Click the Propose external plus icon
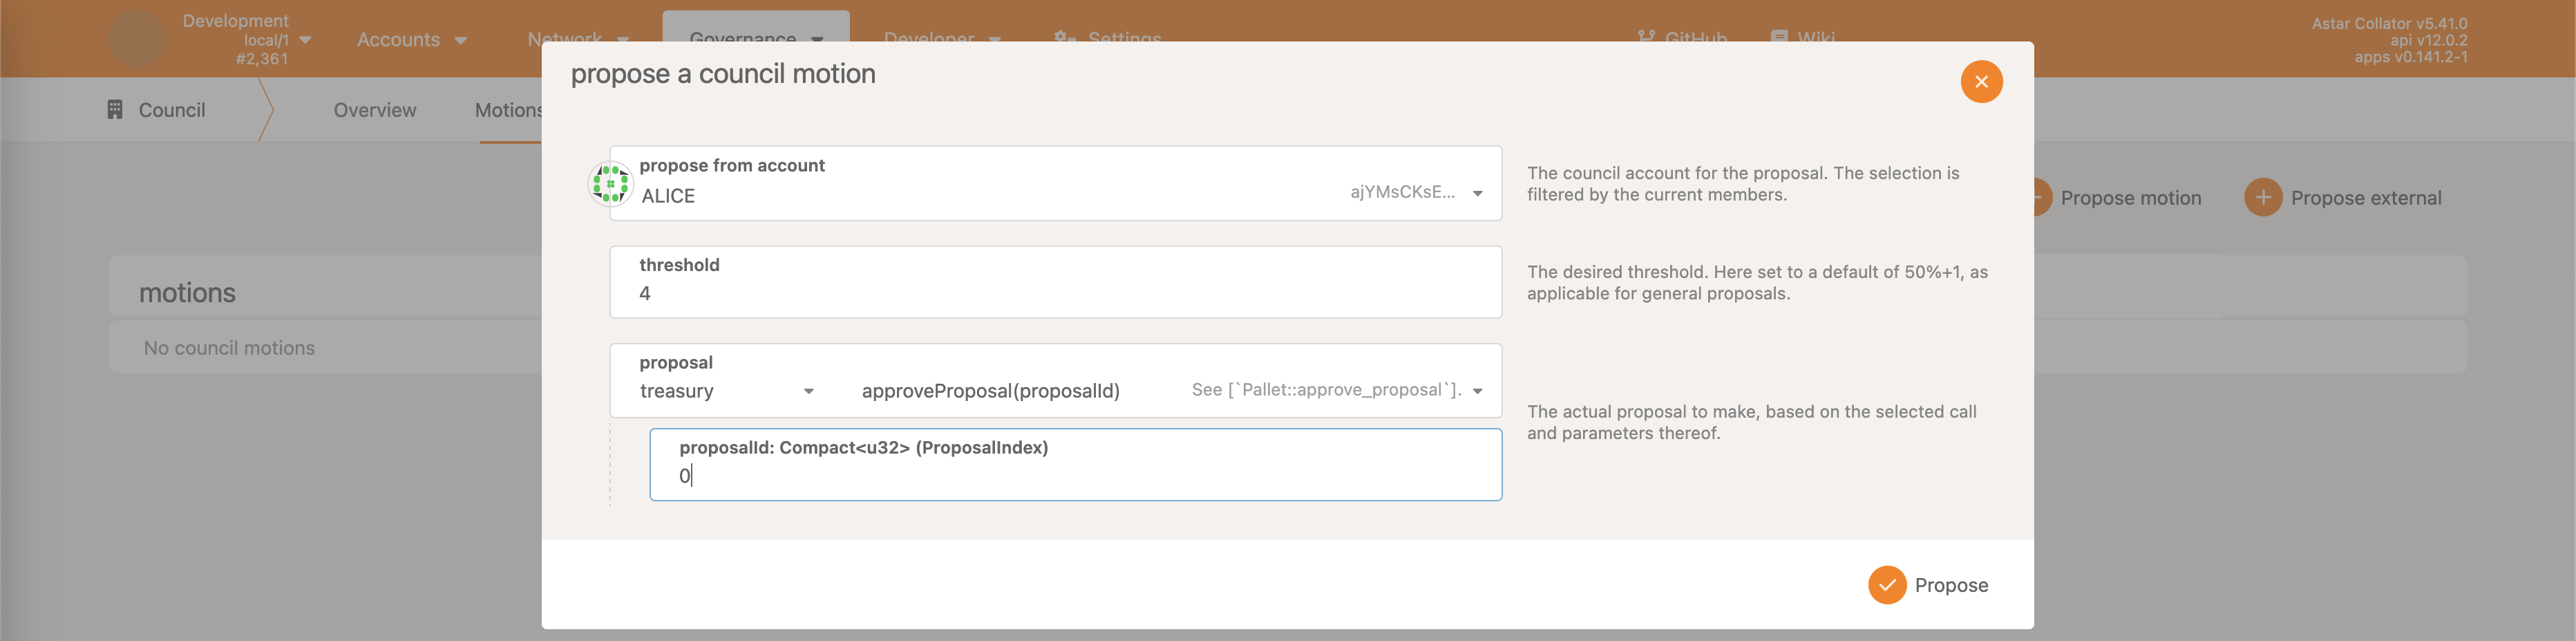This screenshot has height=641, width=2576. 2262,198
